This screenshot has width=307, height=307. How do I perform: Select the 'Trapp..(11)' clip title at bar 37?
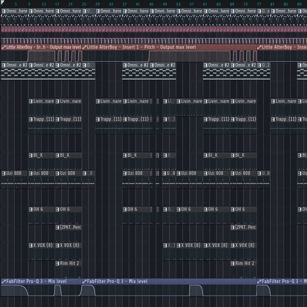pyautogui.click(x=138, y=119)
